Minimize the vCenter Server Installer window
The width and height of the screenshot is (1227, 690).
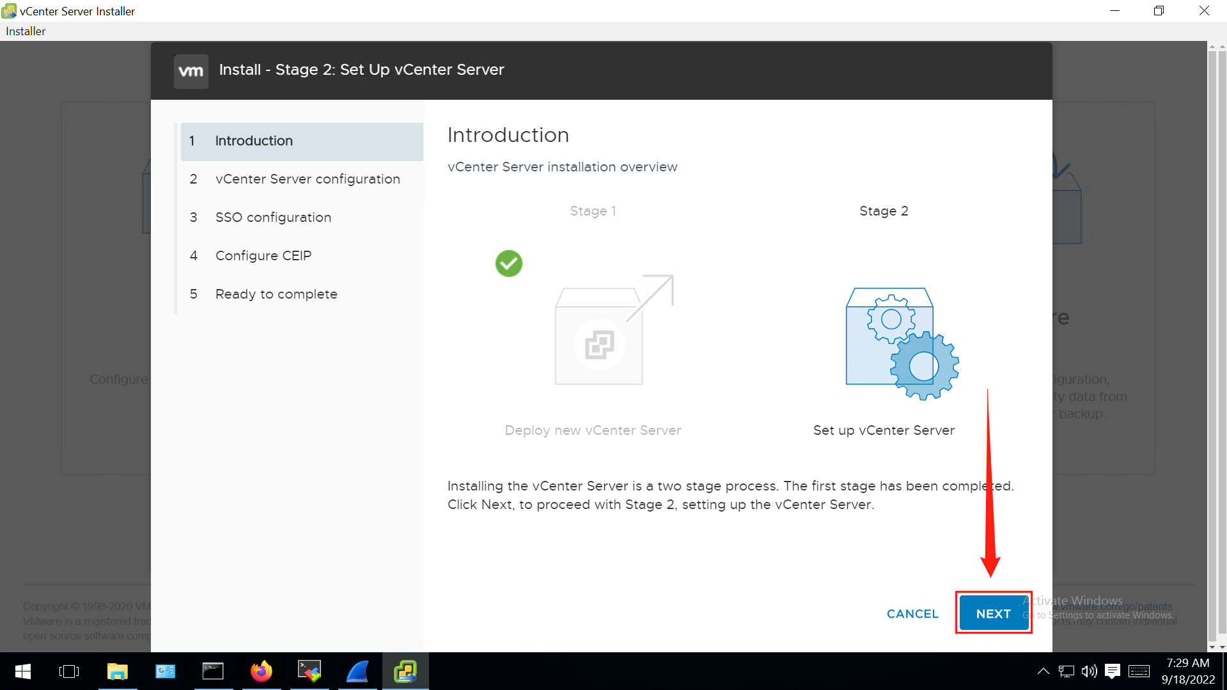point(1114,11)
